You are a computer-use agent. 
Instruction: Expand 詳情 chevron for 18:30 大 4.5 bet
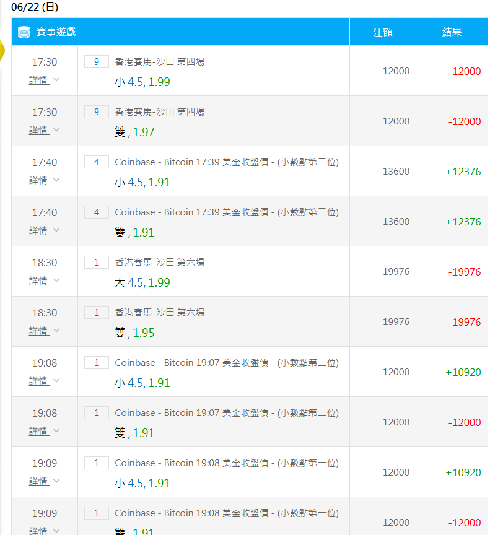point(56,281)
